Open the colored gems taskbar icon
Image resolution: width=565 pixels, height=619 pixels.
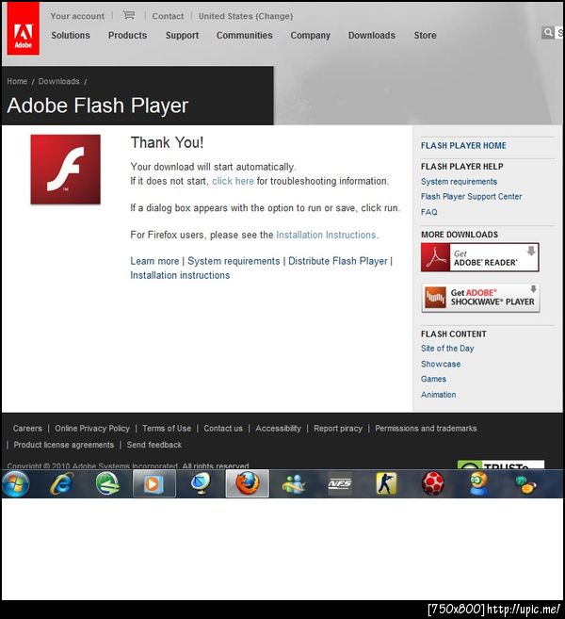pyautogui.click(x=525, y=485)
